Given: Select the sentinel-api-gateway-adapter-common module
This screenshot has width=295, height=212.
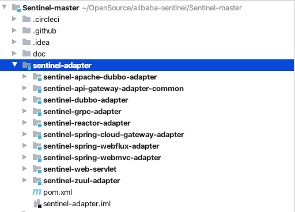Looking at the screenshot, I should (x=114, y=89).
